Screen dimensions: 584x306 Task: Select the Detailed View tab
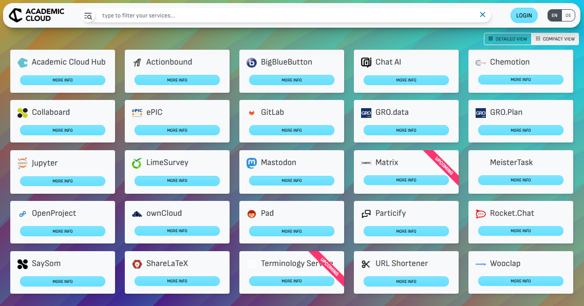click(x=507, y=38)
